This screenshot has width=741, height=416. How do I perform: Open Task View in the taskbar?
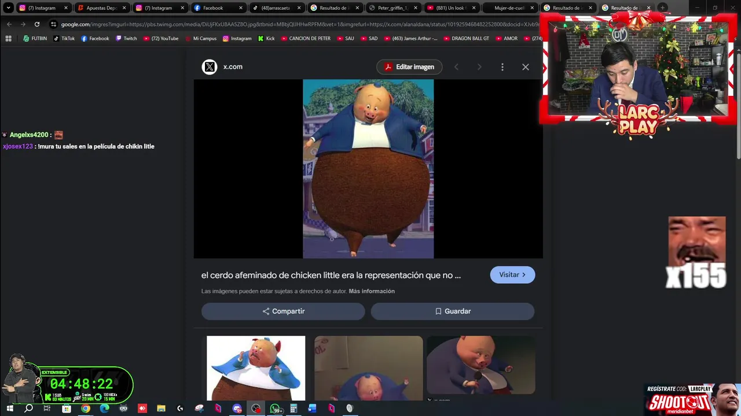tap(47, 408)
